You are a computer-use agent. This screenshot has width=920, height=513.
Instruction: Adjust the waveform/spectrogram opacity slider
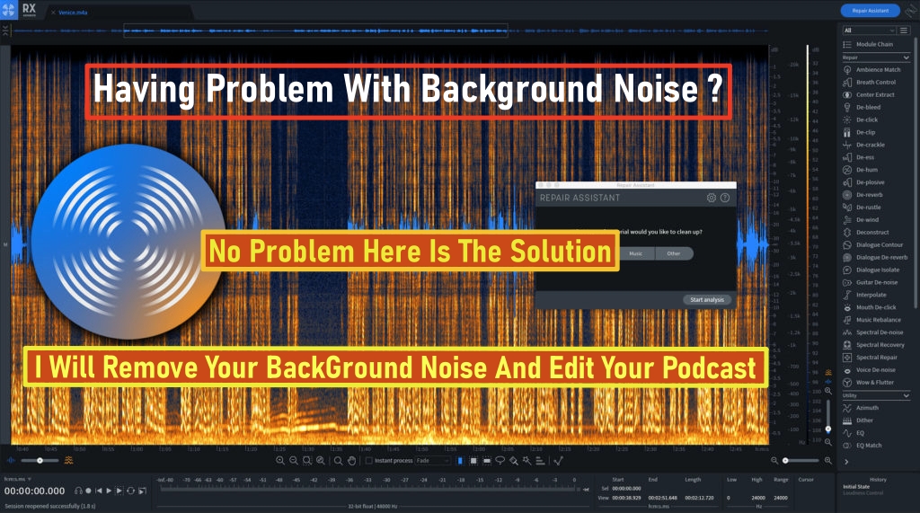(40, 461)
